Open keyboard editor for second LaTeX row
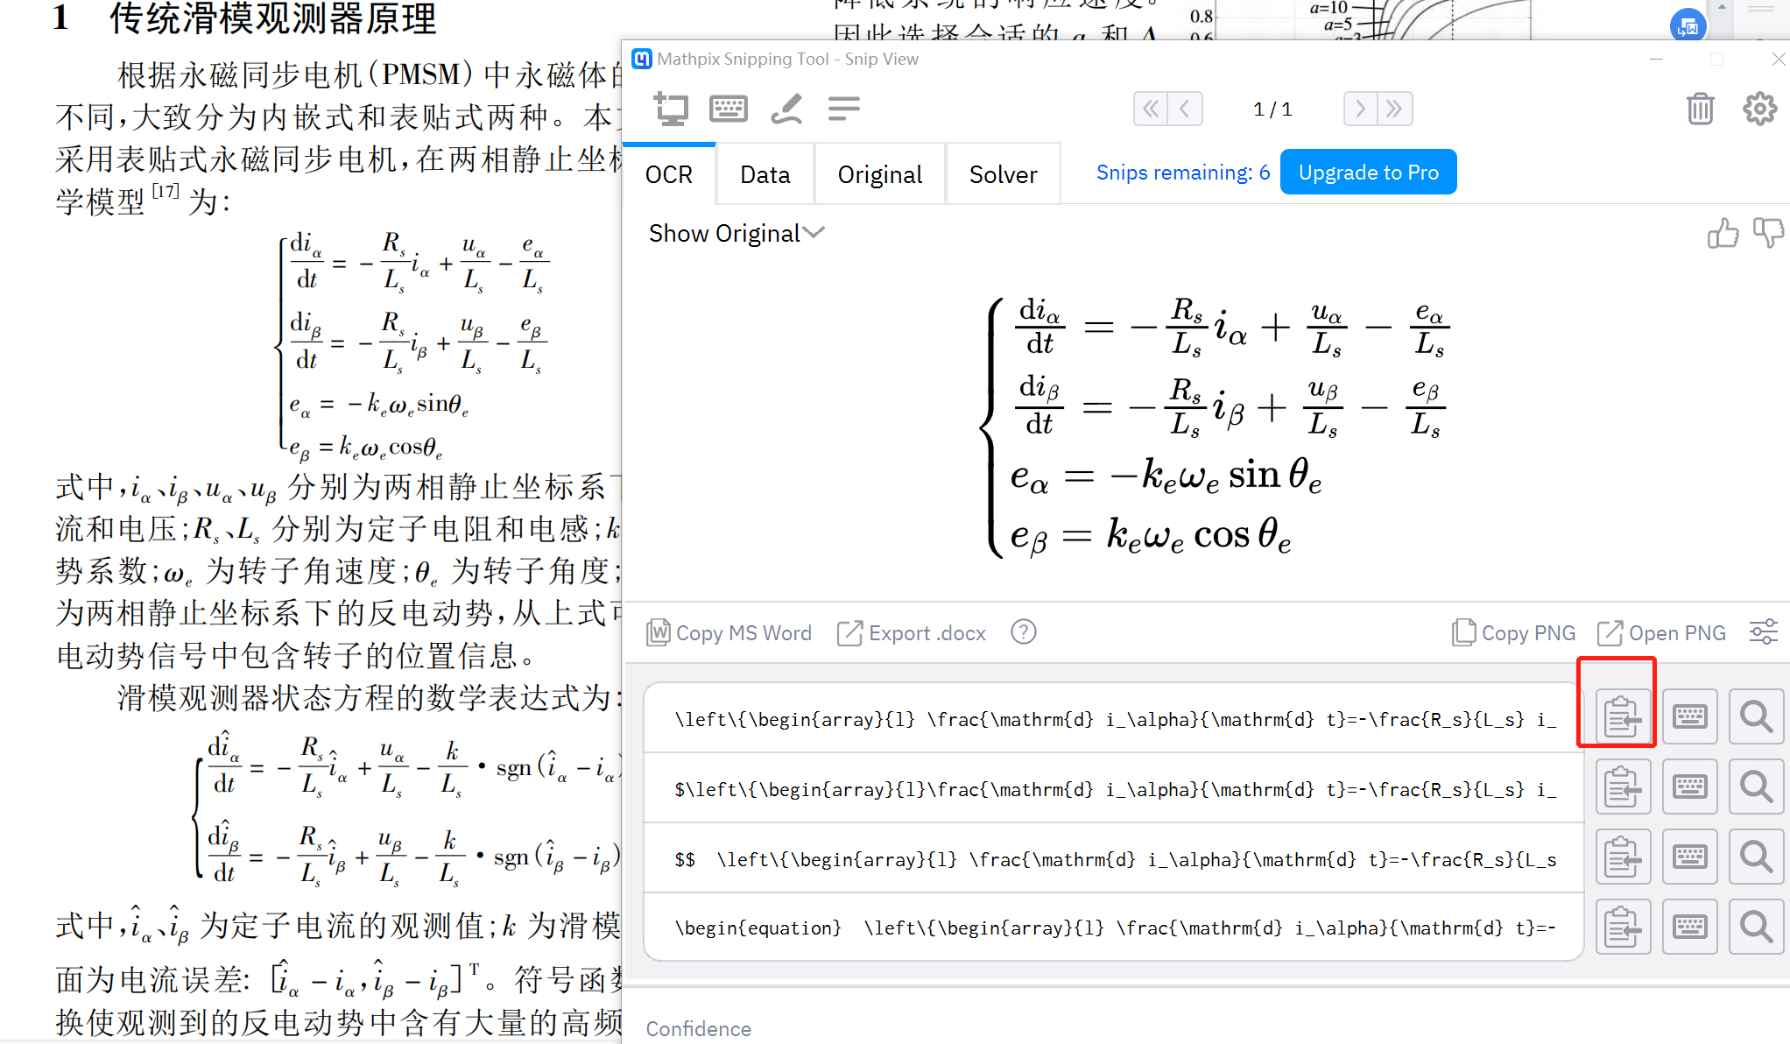 (x=1689, y=787)
